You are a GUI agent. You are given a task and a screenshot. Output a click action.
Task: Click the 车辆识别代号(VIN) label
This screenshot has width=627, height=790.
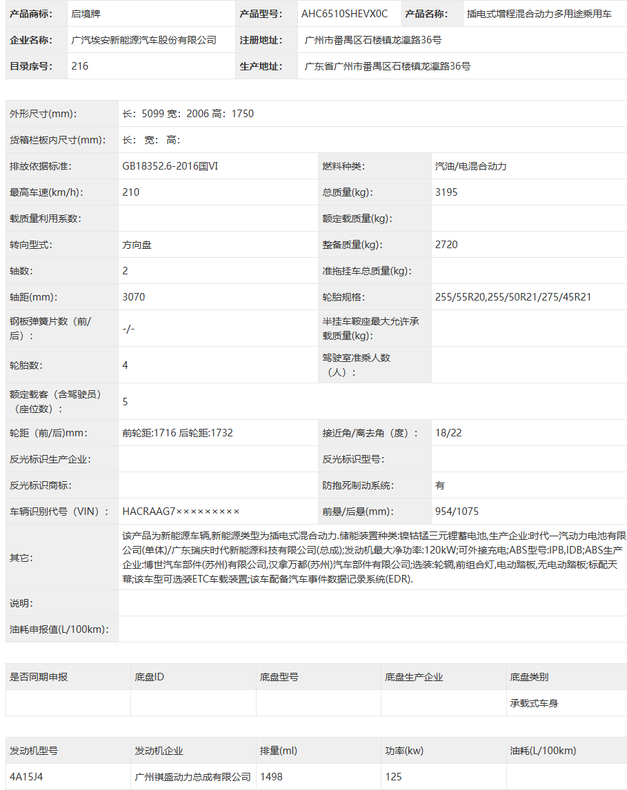coord(59,512)
